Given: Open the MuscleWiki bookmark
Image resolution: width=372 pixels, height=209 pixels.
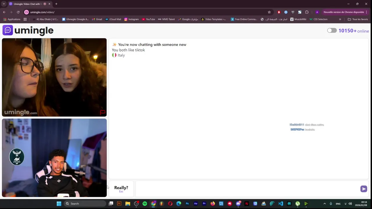Looking at the screenshot, I should point(298,19).
